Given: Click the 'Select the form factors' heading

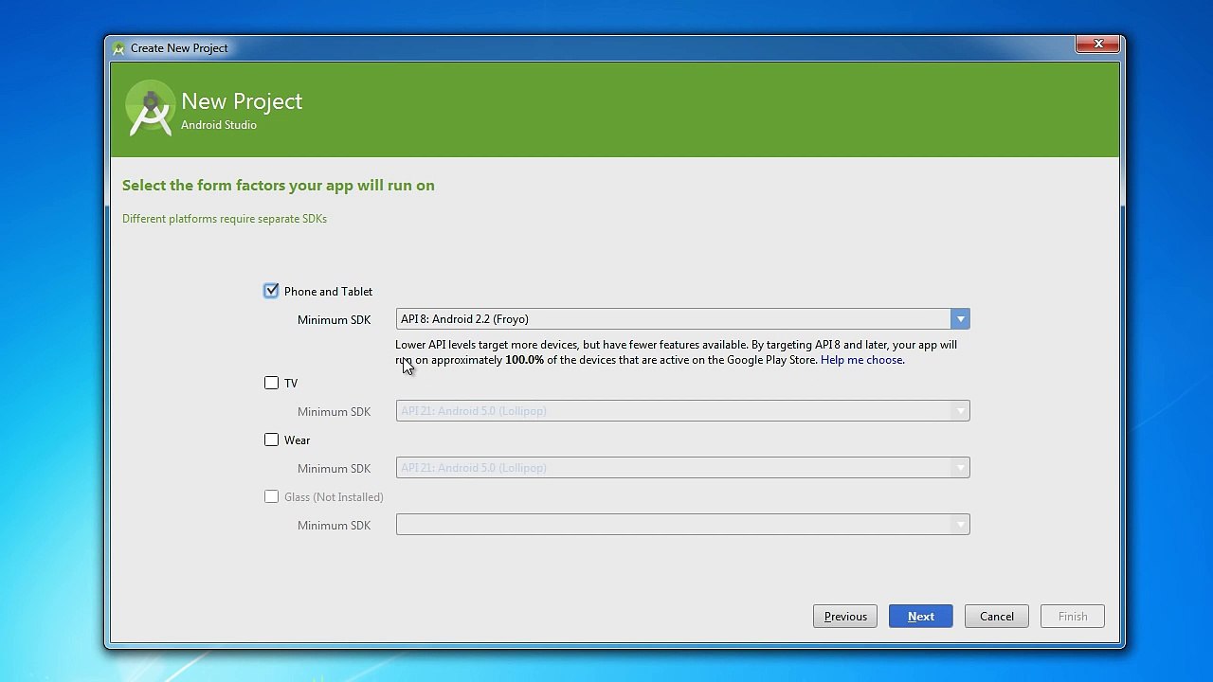Looking at the screenshot, I should coord(279,186).
